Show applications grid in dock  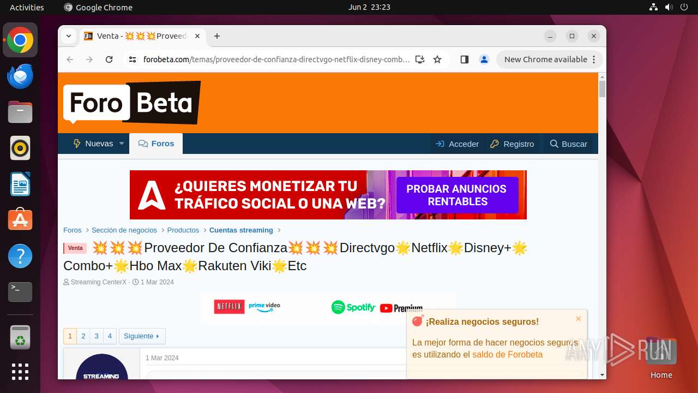(x=20, y=372)
